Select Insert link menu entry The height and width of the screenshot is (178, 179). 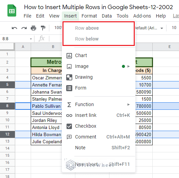(x=98, y=115)
